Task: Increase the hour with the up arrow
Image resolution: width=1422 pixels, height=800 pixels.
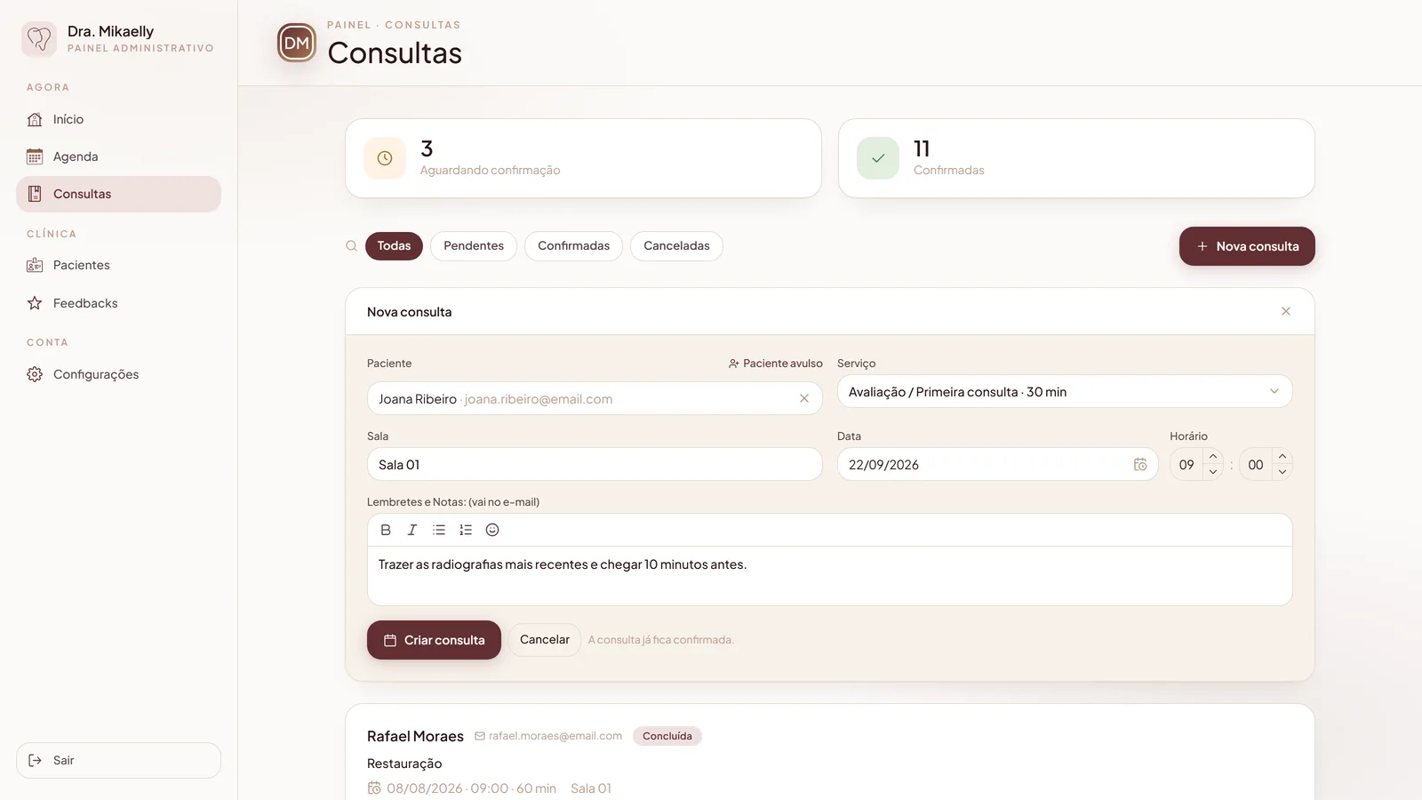Action: 1213,456
